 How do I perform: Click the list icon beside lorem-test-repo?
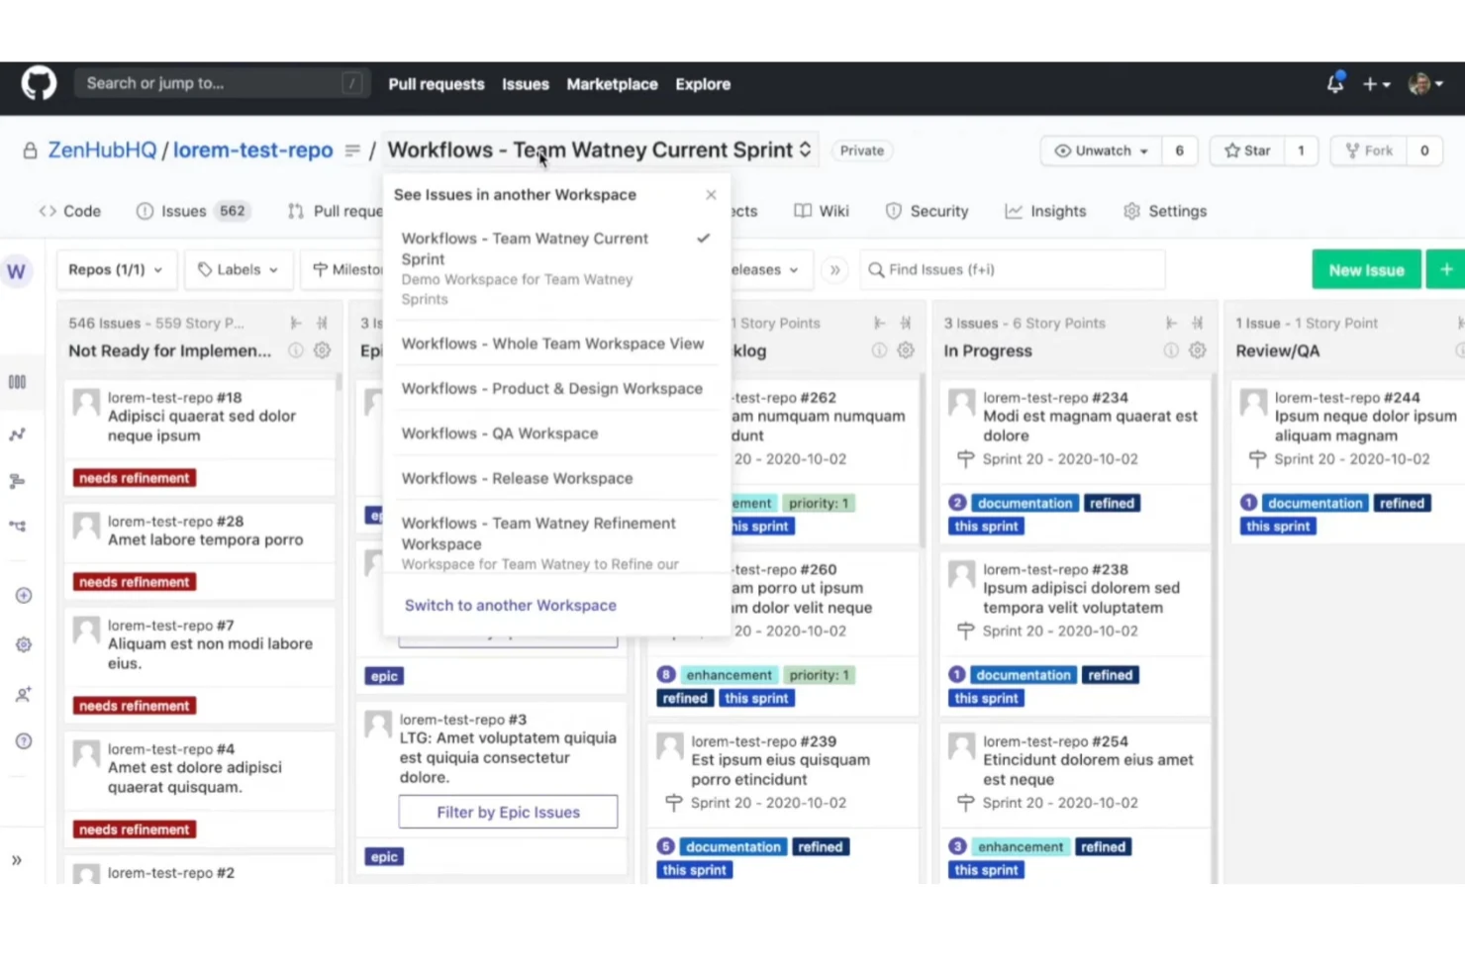point(352,150)
